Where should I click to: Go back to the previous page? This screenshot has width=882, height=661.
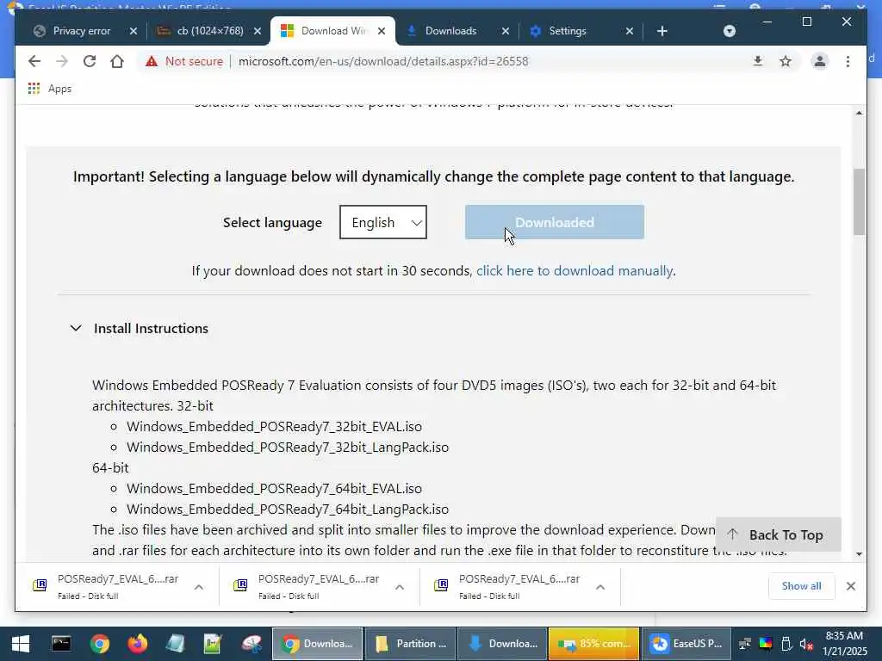34,61
